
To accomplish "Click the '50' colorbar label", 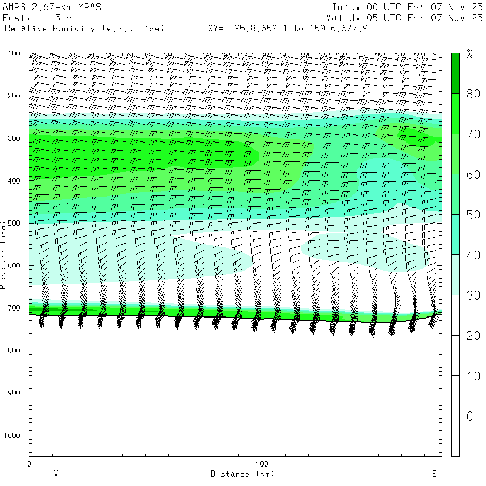I will (473, 215).
